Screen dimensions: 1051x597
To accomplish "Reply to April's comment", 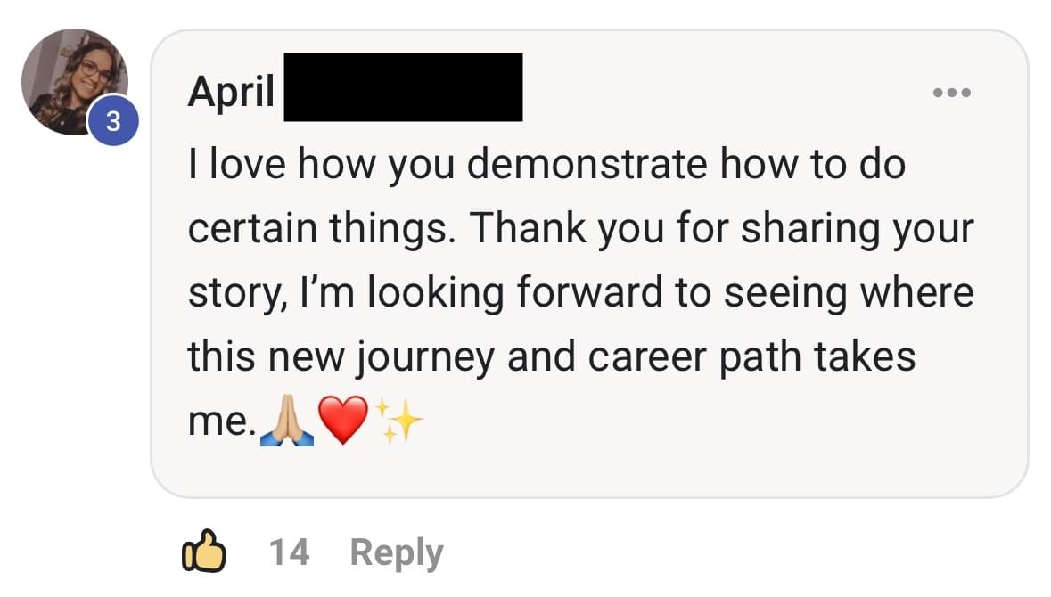I will click(397, 552).
